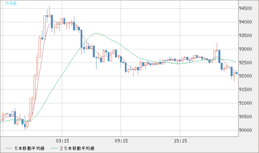Viewport: 259px width, 153px height.
Task: Click the 92500 price axis label
Action: point(245,63)
